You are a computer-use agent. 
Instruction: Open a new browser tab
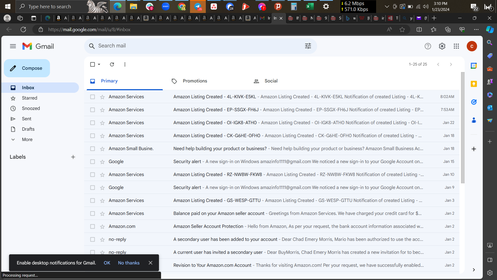point(434,18)
